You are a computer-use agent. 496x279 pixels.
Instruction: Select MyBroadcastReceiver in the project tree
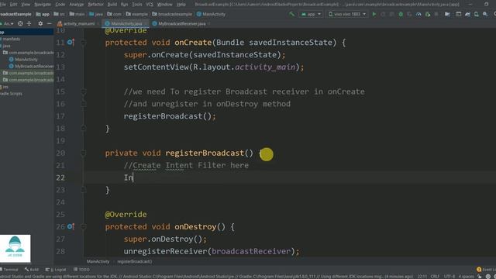point(32,67)
